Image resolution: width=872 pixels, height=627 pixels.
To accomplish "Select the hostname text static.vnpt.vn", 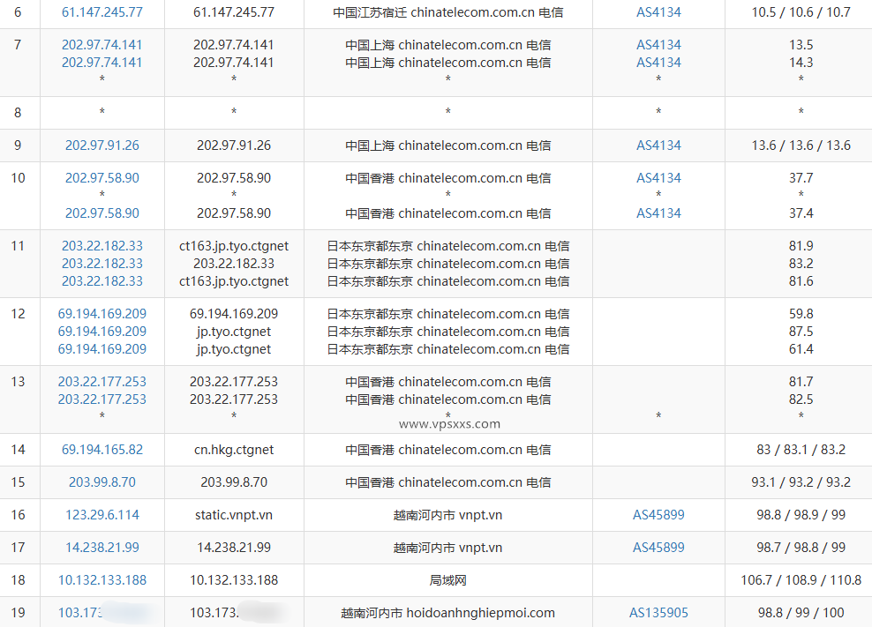I will [234, 515].
